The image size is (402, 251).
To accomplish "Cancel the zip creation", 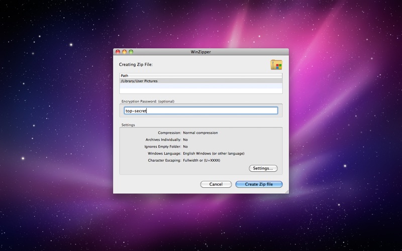I will (x=216, y=184).
